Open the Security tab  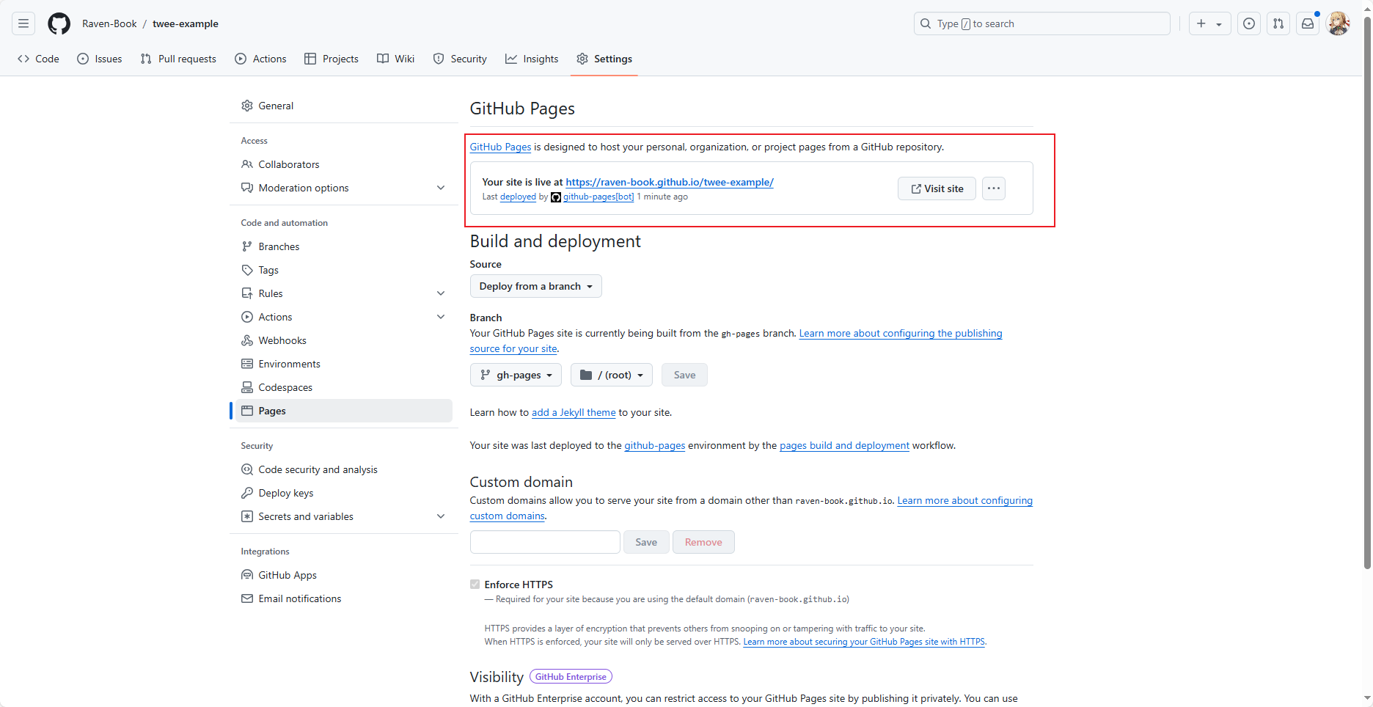tap(460, 59)
